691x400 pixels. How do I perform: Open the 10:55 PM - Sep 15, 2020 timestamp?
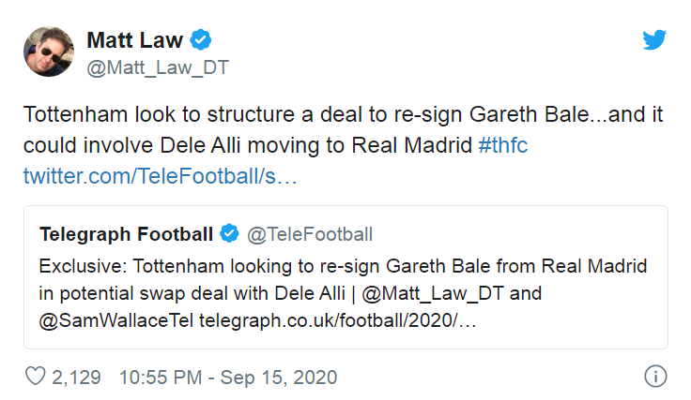point(228,378)
